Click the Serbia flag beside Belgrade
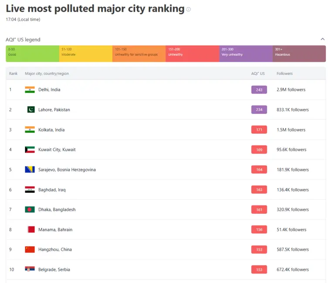The width and height of the screenshot is (332, 283). 30,270
